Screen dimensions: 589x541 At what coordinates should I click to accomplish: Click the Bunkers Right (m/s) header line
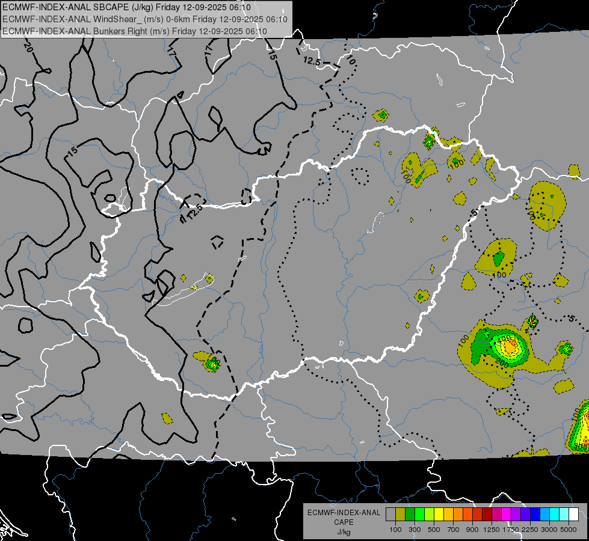[x=135, y=31]
